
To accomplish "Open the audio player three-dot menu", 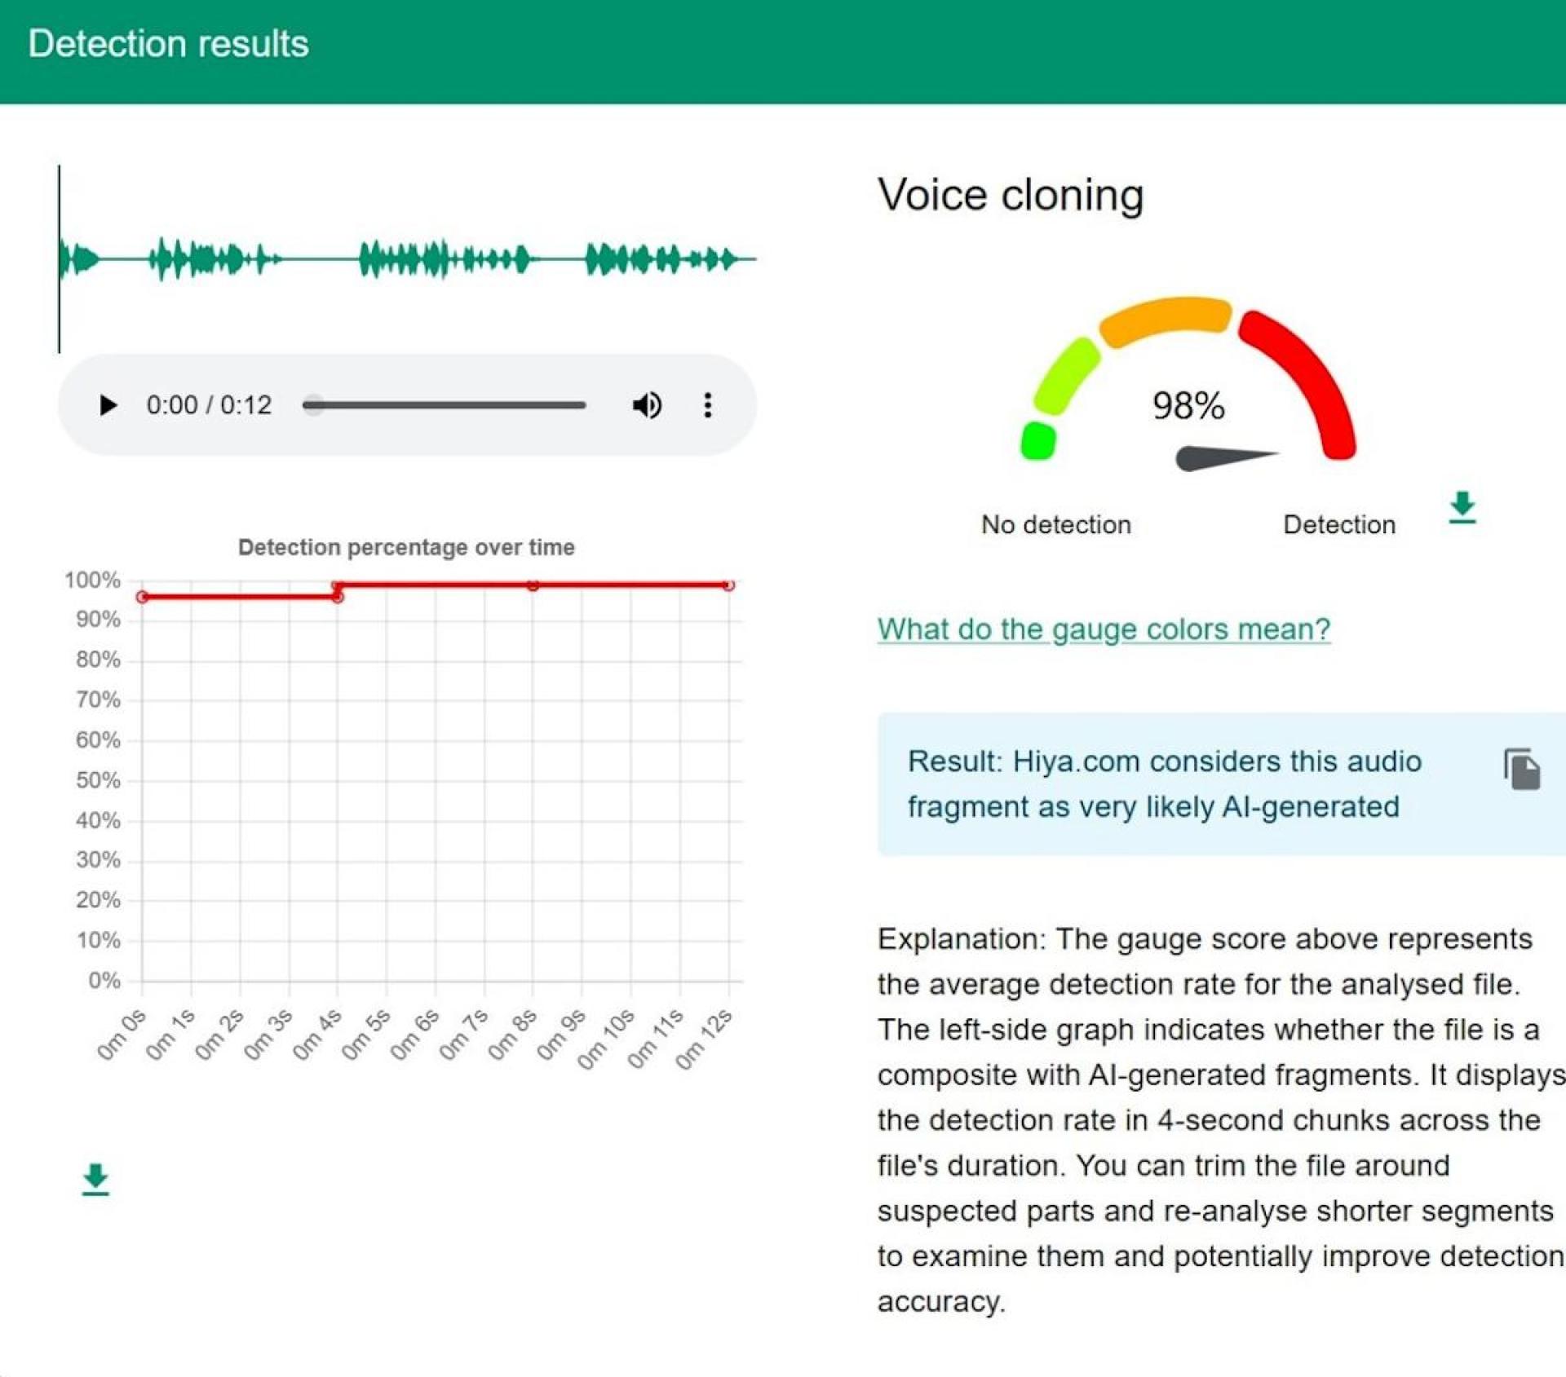I will (x=707, y=405).
